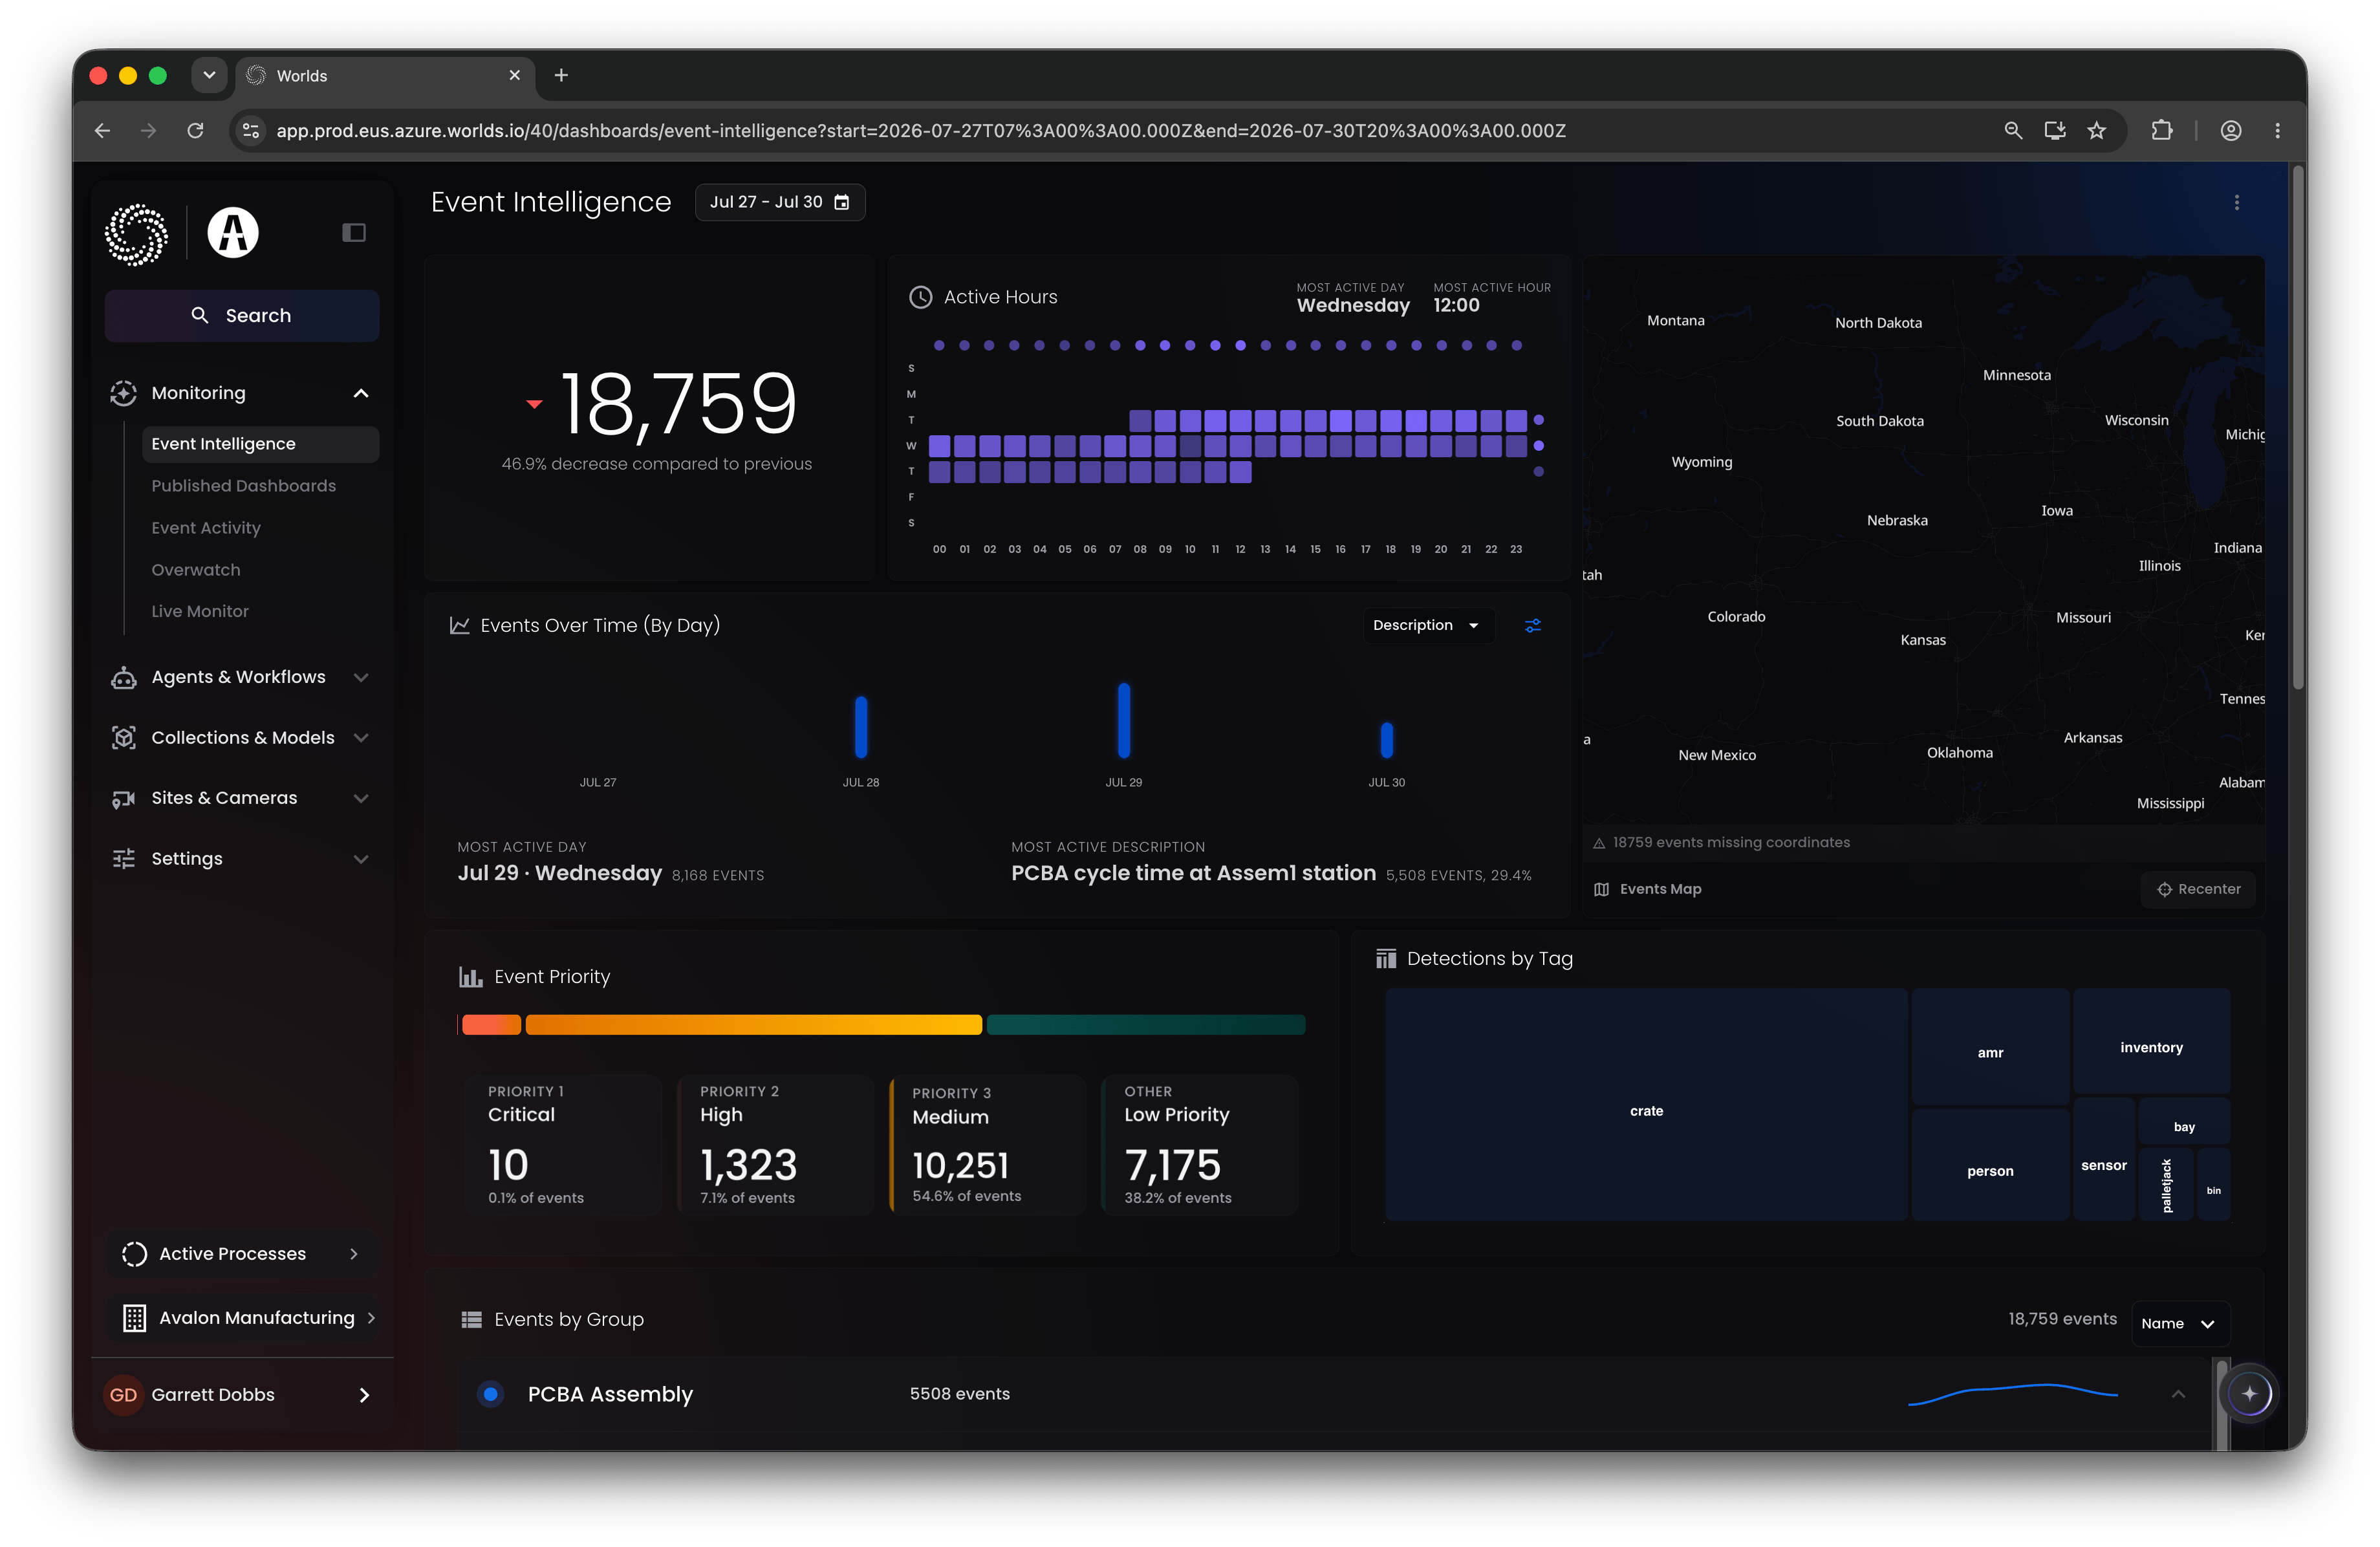Open Active Processes panel
Image resolution: width=2380 pixels, height=1547 pixels.
coord(242,1254)
